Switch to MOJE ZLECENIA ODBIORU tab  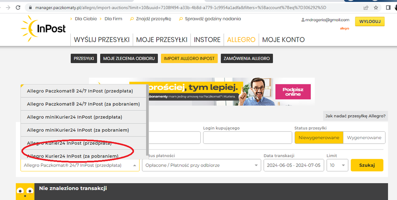click(129, 58)
